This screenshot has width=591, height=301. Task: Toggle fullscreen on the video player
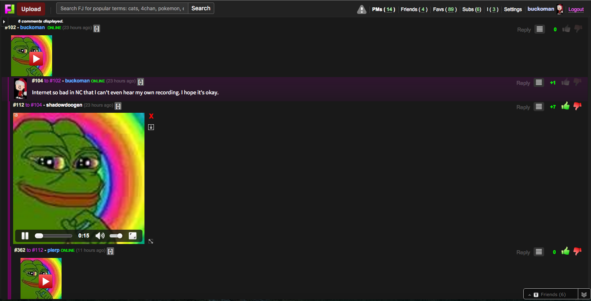pos(133,236)
